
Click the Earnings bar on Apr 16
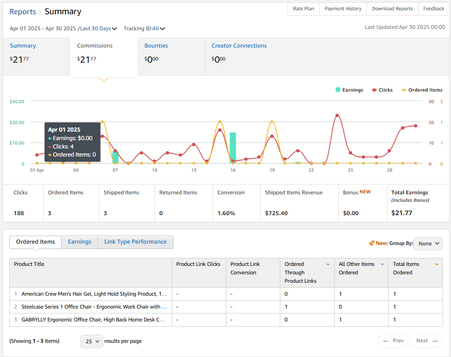click(233, 148)
